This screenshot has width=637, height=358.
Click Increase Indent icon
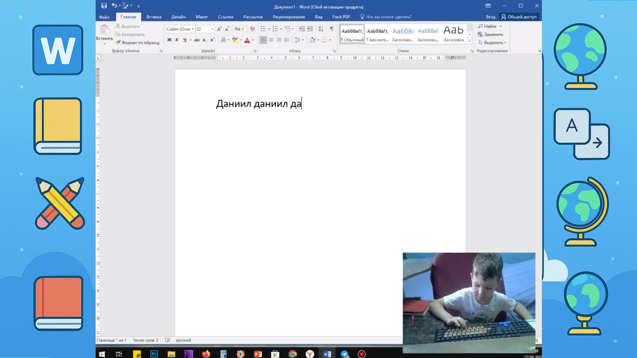point(309,29)
